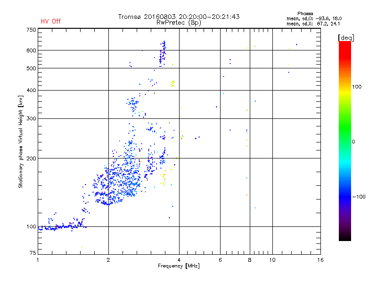
Task: Click the y-axis tick label '75'
Action: pyautogui.click(x=33, y=253)
